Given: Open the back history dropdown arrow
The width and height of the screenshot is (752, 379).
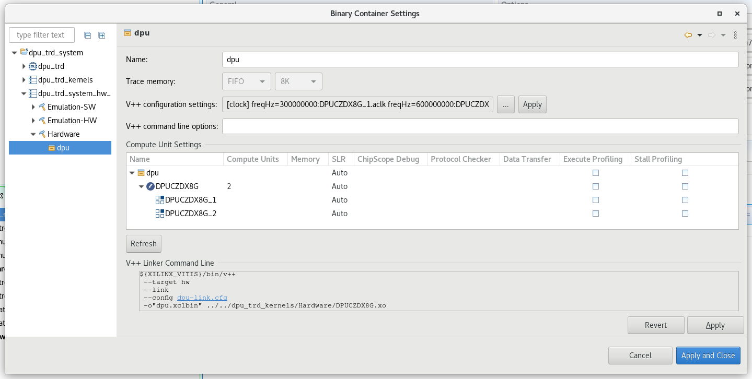Looking at the screenshot, I should point(700,35).
